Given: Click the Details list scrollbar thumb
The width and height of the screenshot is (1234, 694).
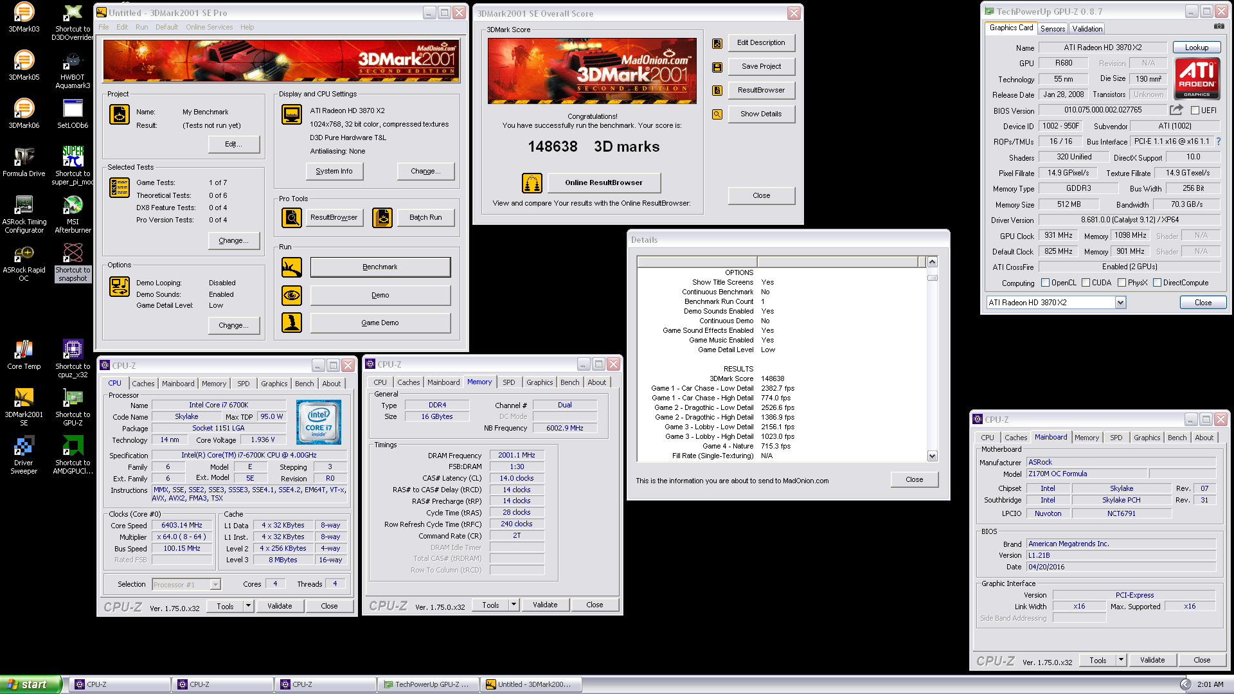Looking at the screenshot, I should (x=933, y=278).
